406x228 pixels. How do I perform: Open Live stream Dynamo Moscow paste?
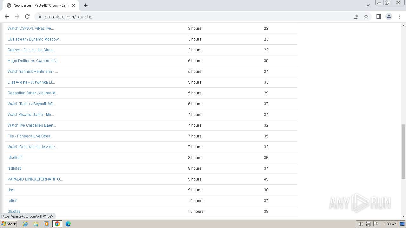34,39
